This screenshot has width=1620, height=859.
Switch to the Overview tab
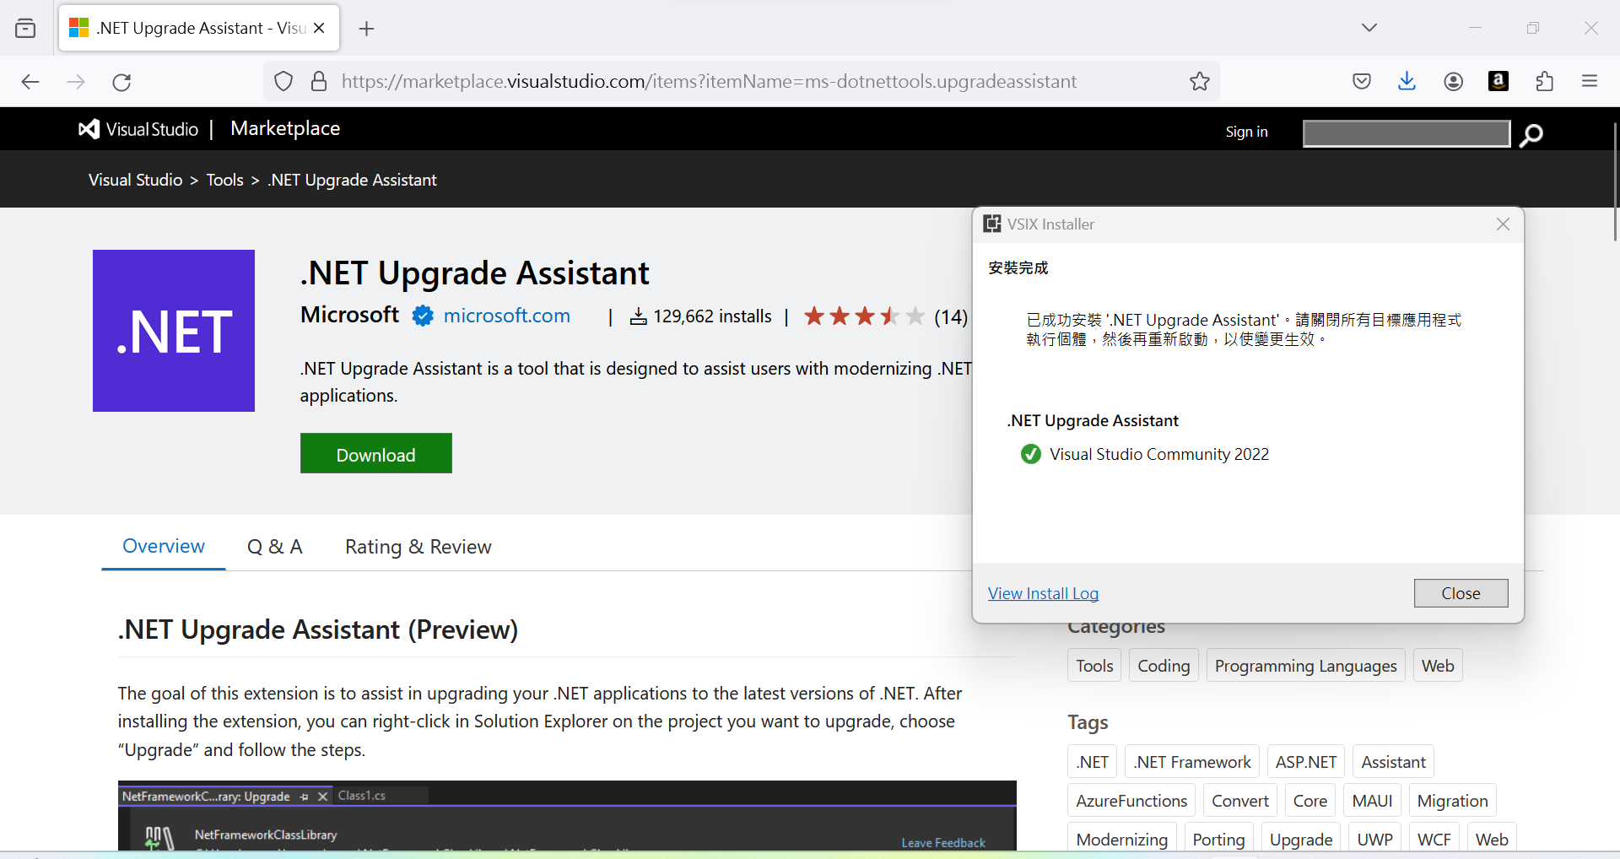click(x=164, y=547)
